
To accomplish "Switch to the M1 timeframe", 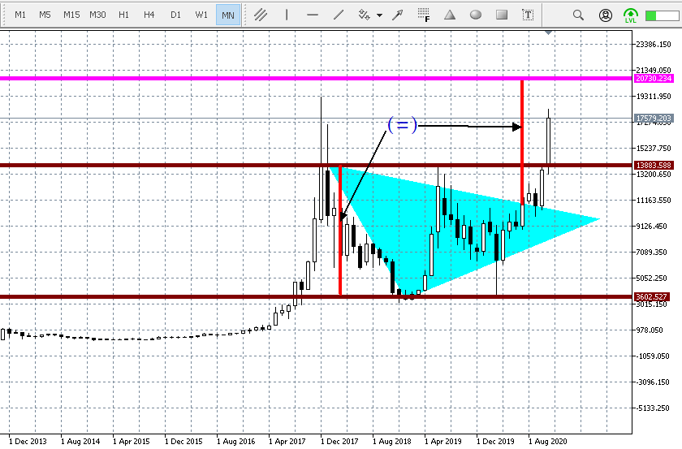I will point(20,15).
